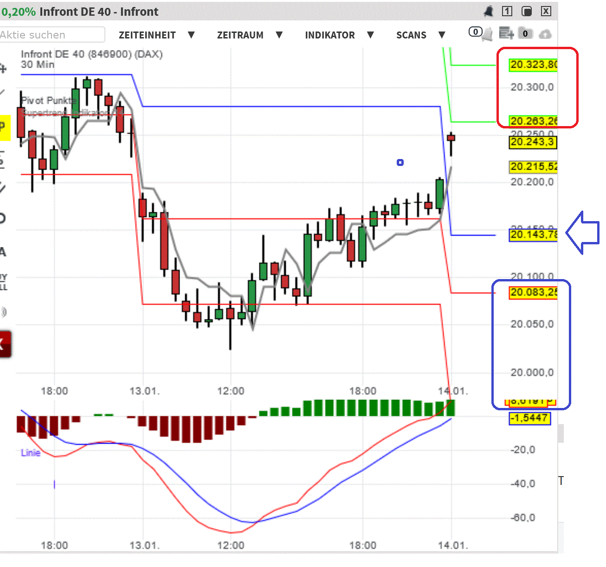Viewport: 606px width, 567px height.
Task: Open the alert bell notifications
Action: (x=489, y=12)
